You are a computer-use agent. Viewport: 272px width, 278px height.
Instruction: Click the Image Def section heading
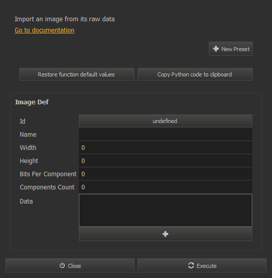coord(32,102)
